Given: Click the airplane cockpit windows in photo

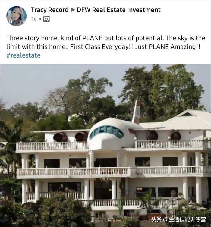Looking at the screenshot, I should coord(106,131).
